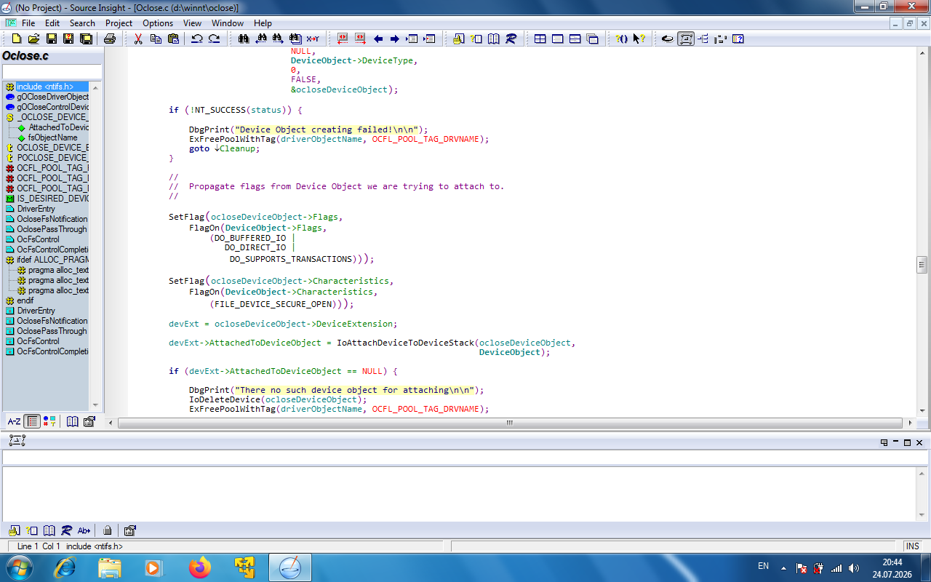The width and height of the screenshot is (931, 582).
Task: Toggle the pressed list view button in symbol panel
Action: pyautogui.click(x=32, y=421)
